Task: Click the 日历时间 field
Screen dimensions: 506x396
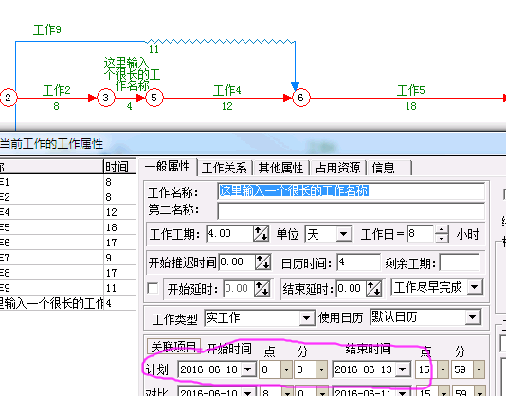Action: pyautogui.click(x=358, y=262)
